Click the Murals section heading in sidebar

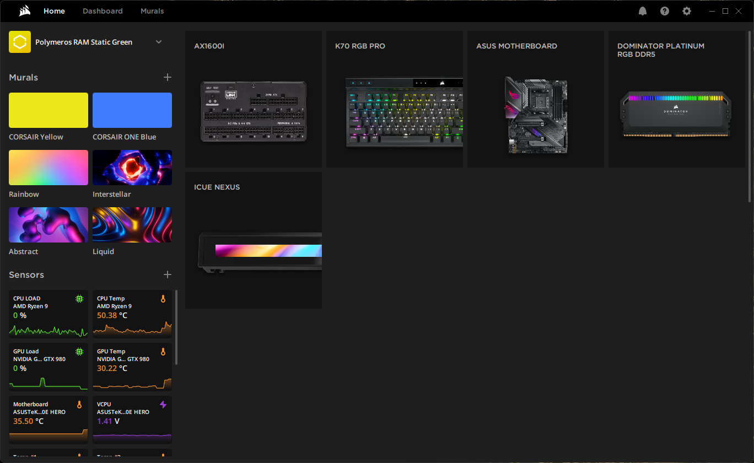(x=24, y=77)
